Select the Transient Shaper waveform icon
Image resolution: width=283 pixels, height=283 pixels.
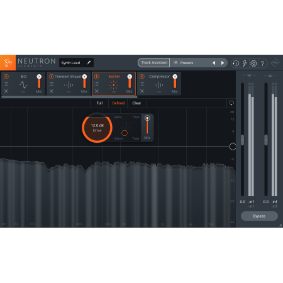(69, 85)
